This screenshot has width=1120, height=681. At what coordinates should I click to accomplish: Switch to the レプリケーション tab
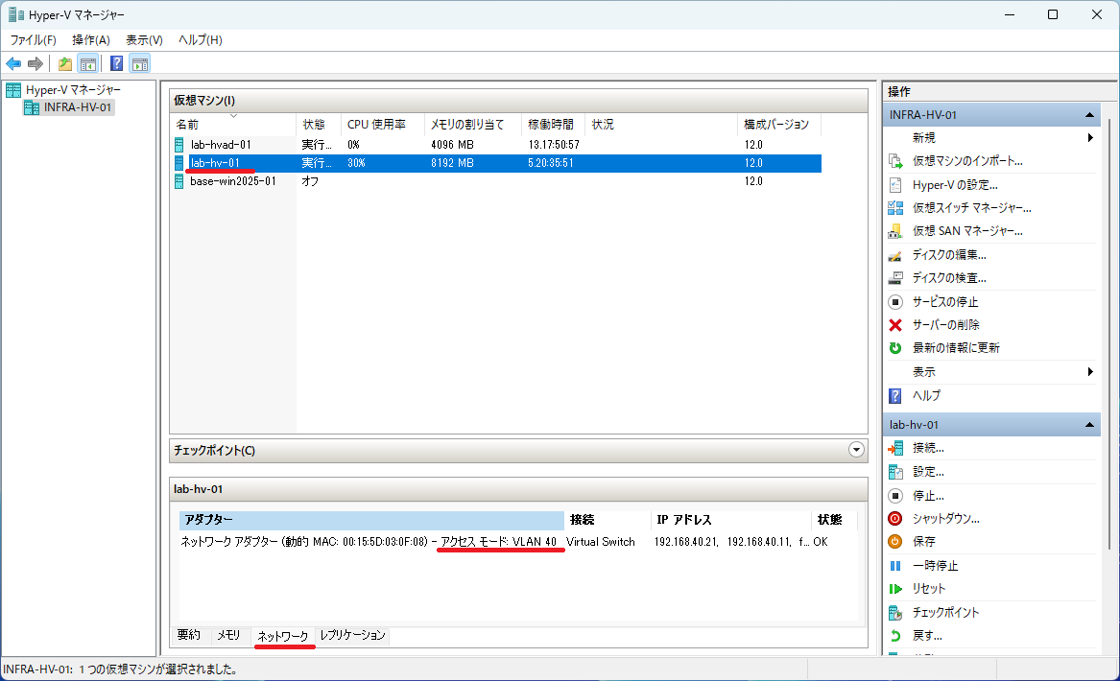(x=353, y=635)
